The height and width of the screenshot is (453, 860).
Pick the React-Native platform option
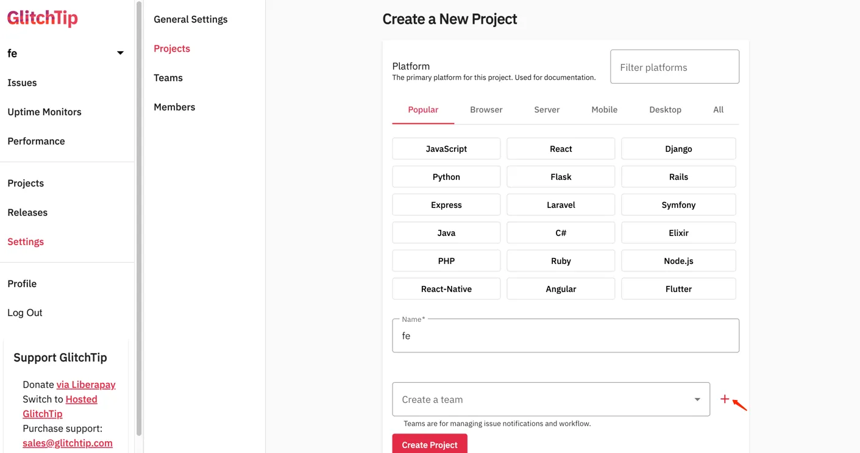(x=446, y=289)
